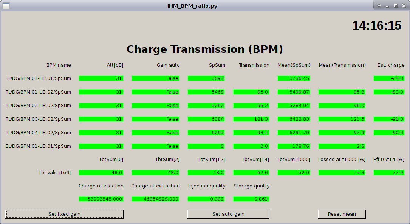Image resolution: width=410 pixels, height=224 pixels.
Task: Reset the mean values
Action: pyautogui.click(x=342, y=214)
